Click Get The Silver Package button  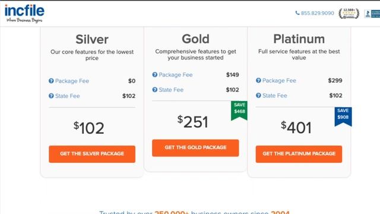[x=92, y=154]
